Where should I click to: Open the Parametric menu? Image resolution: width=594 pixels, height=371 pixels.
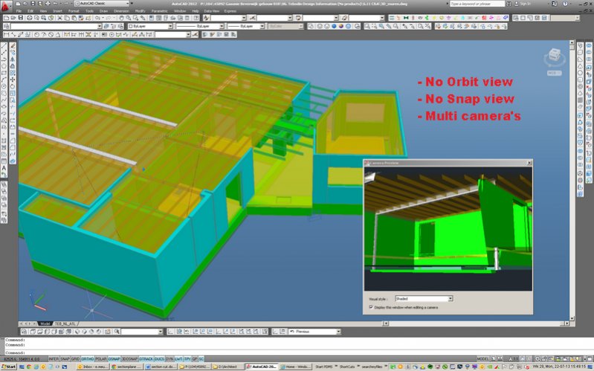pos(160,11)
